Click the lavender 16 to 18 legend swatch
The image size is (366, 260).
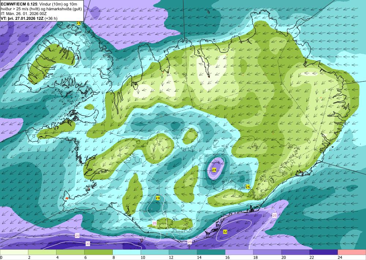239,252
